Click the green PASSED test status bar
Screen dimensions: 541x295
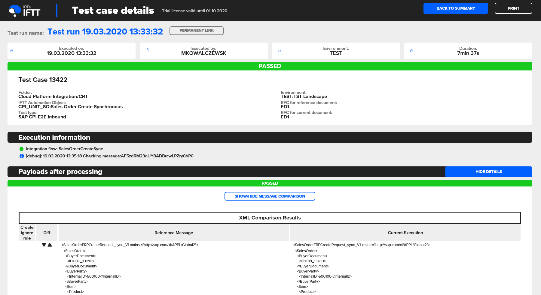tap(270, 66)
